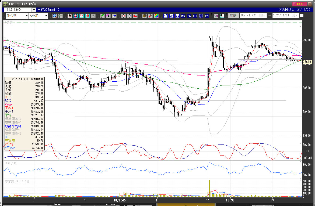Click the 日経225mini 12 instrument name
315x206 pixels.
click(48, 10)
